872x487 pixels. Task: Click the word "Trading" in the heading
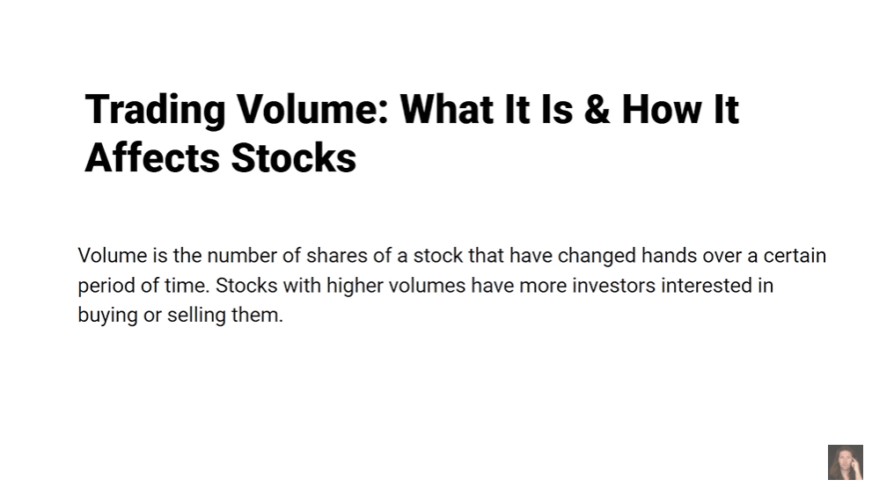[155, 111]
